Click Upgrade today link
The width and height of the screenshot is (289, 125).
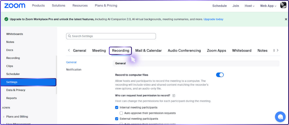(213, 19)
